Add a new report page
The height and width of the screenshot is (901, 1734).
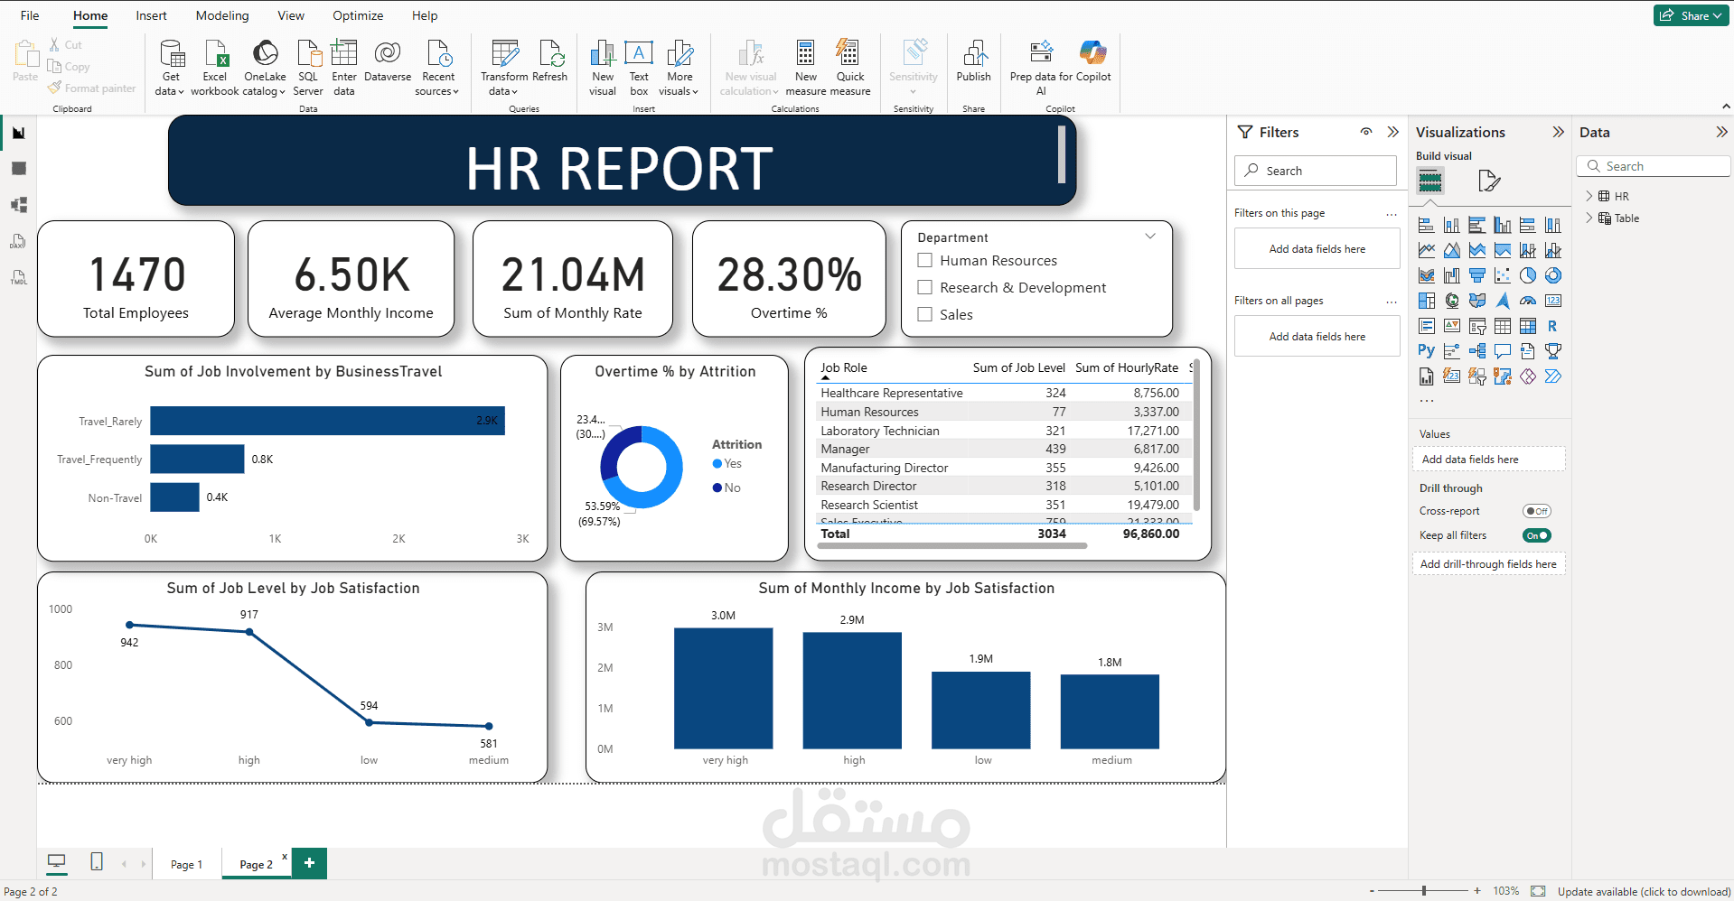pyautogui.click(x=309, y=863)
